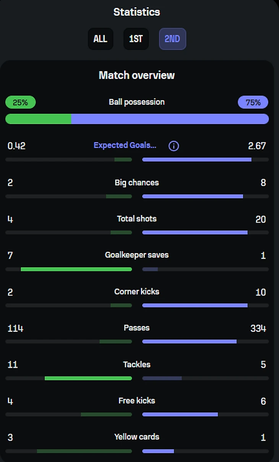This screenshot has width=279, height=462.
Task: Click the Big chances label
Action: 137,183
